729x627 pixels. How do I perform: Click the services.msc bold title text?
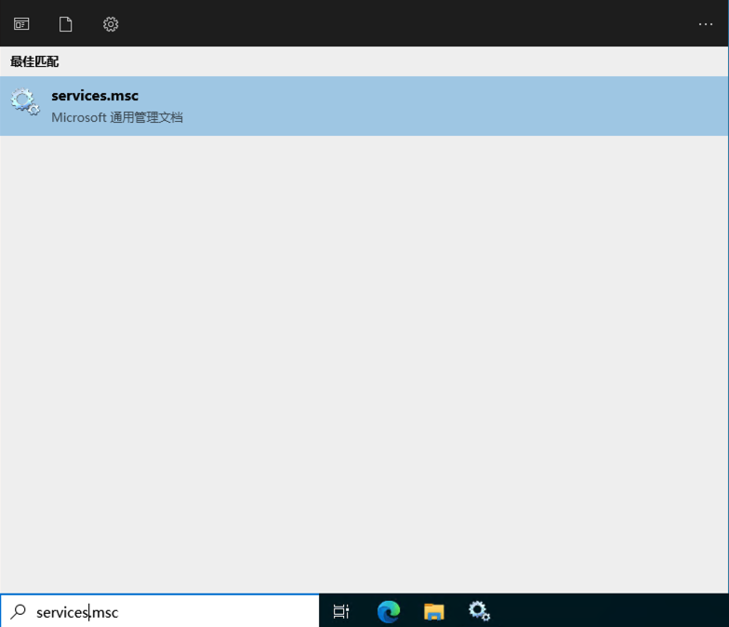click(95, 96)
